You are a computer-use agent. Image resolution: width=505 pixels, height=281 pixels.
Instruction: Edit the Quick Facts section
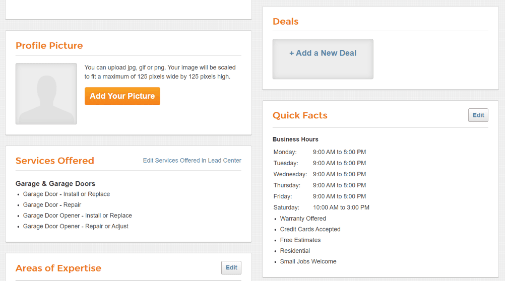pos(478,115)
